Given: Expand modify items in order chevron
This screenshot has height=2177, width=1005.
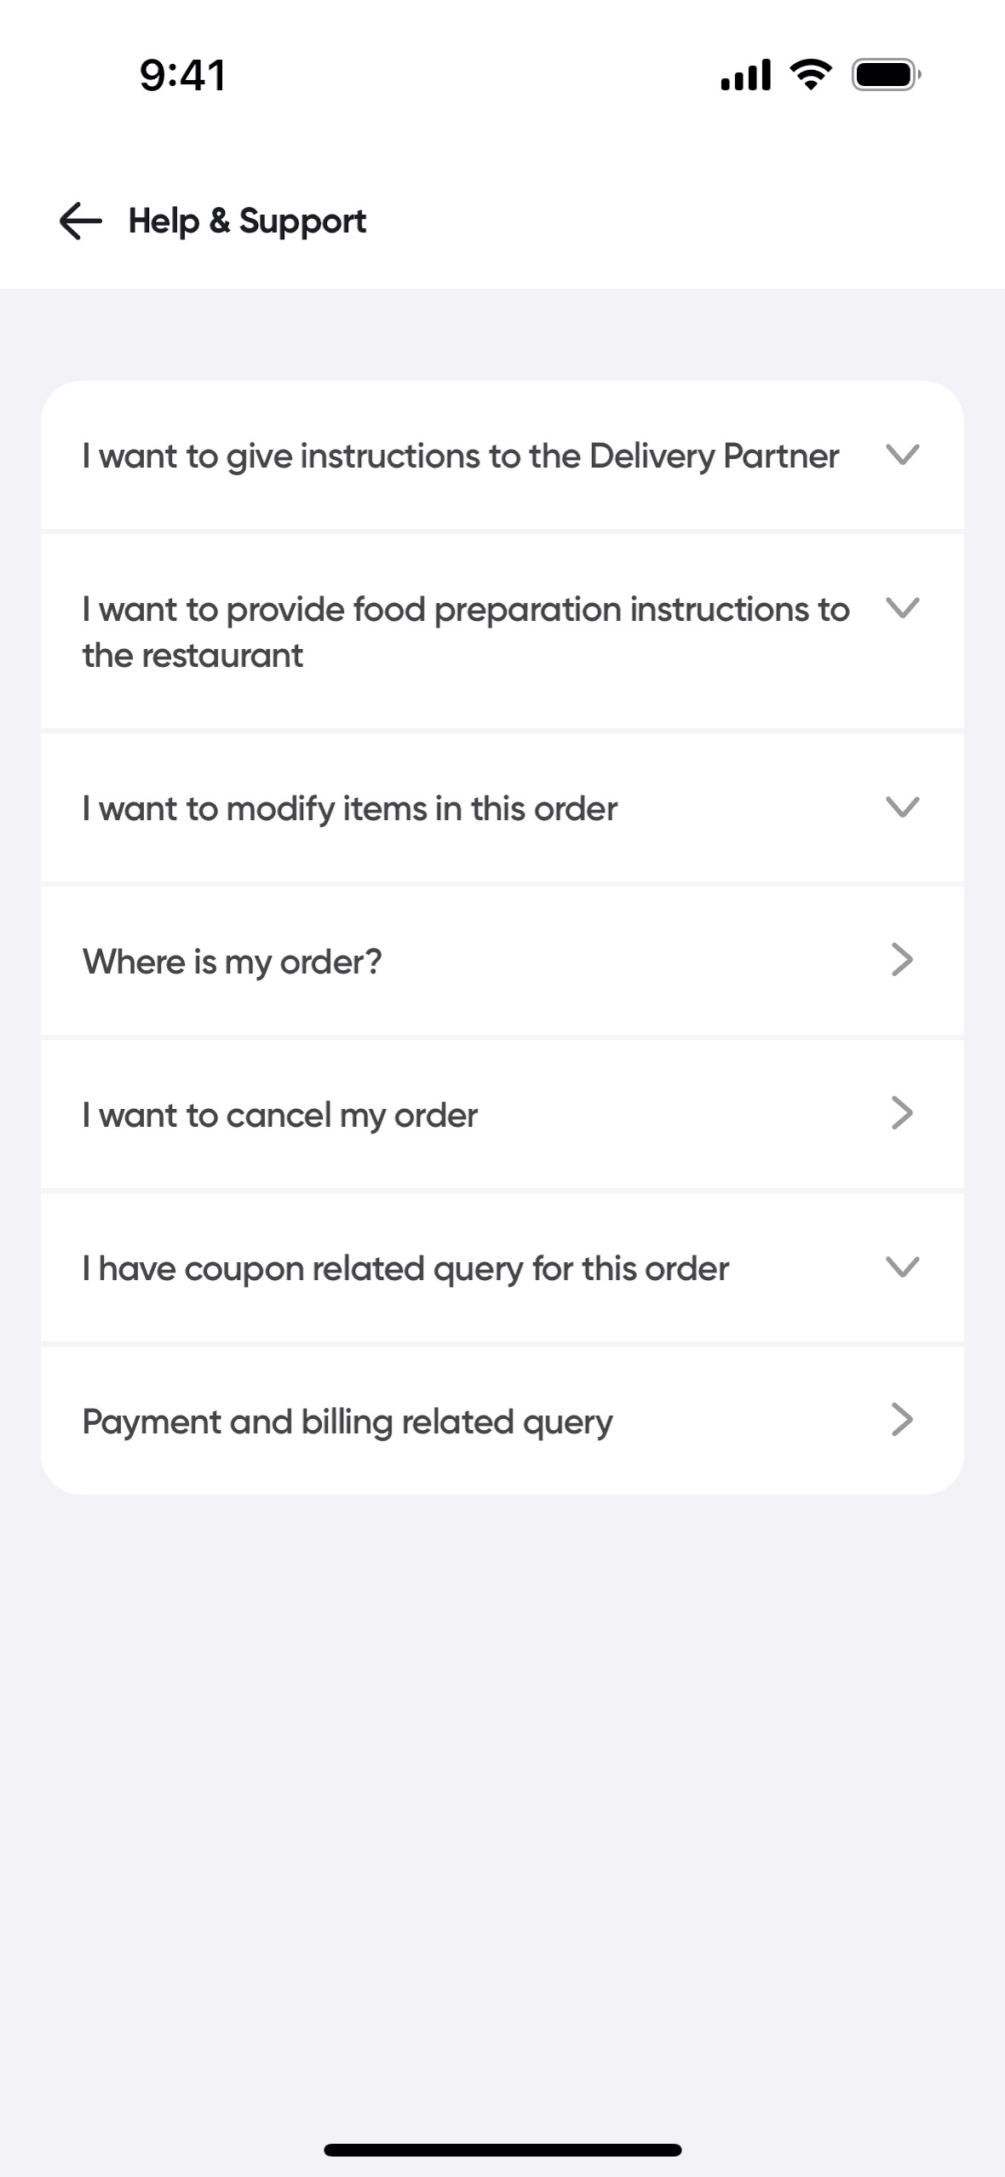Looking at the screenshot, I should click(x=902, y=807).
